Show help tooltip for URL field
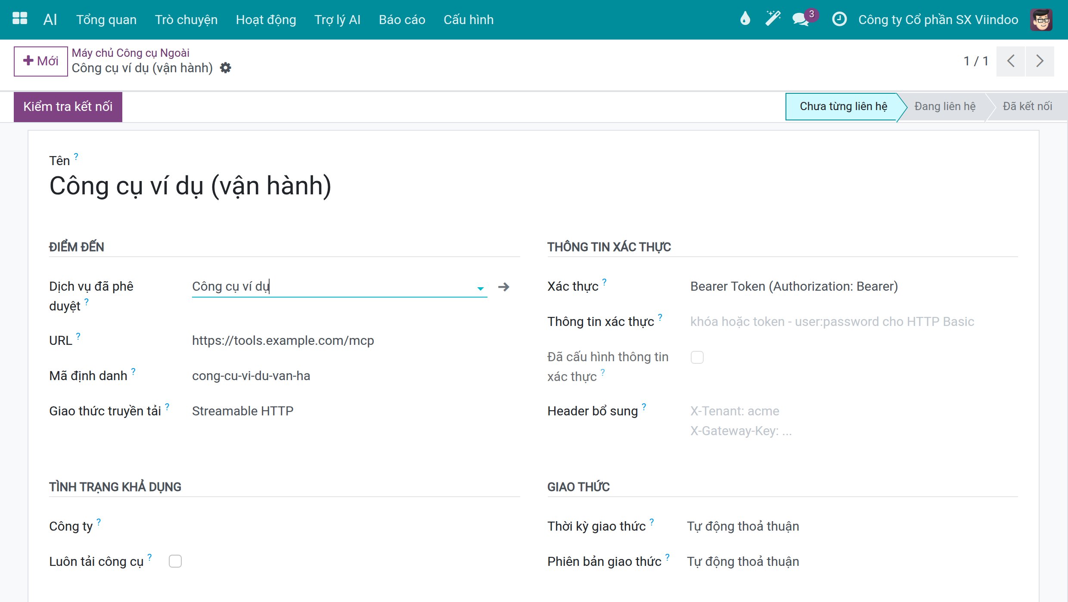Screen dimensions: 1068x602 [x=78, y=336]
